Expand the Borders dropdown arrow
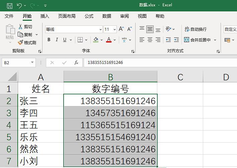This screenshot has width=237, height=168. 86,40
